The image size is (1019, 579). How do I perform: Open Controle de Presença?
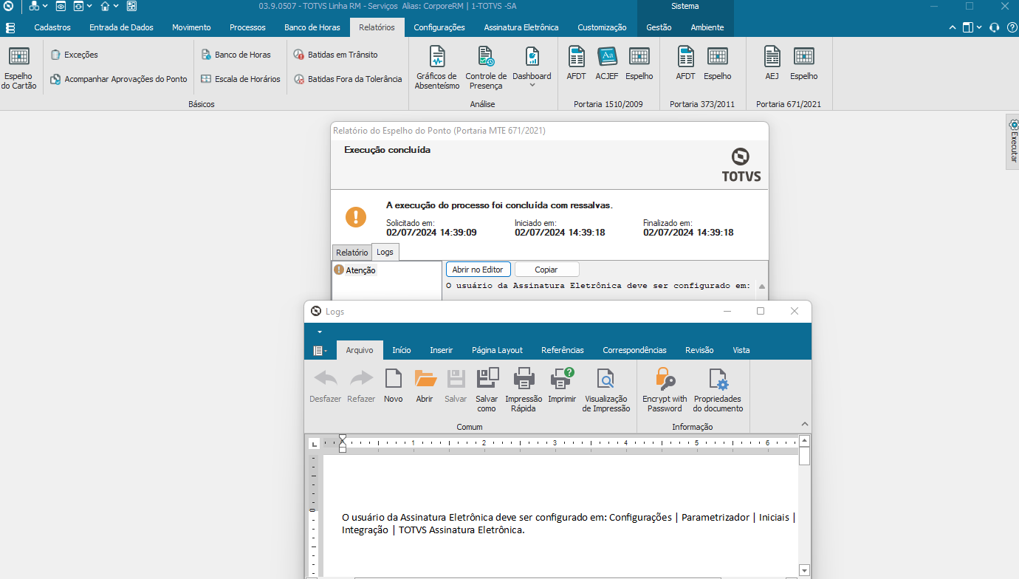click(x=486, y=69)
